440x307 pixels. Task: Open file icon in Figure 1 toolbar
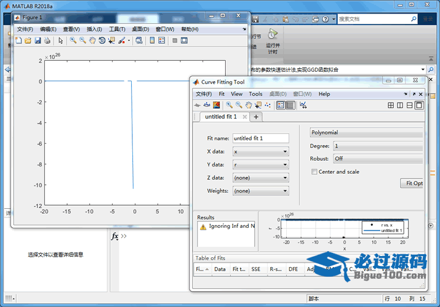(x=28, y=41)
